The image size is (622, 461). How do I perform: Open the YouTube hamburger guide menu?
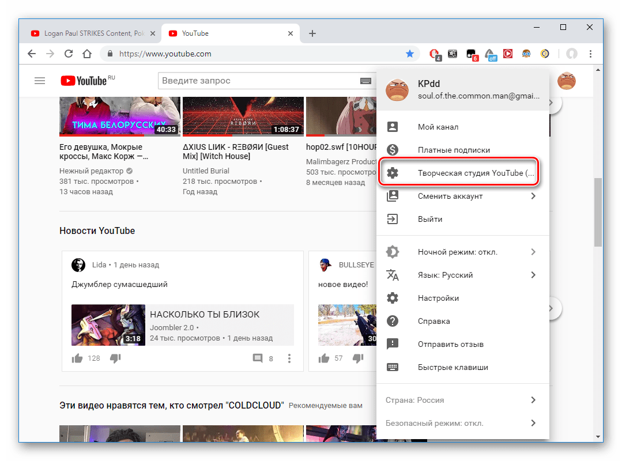pos(40,81)
